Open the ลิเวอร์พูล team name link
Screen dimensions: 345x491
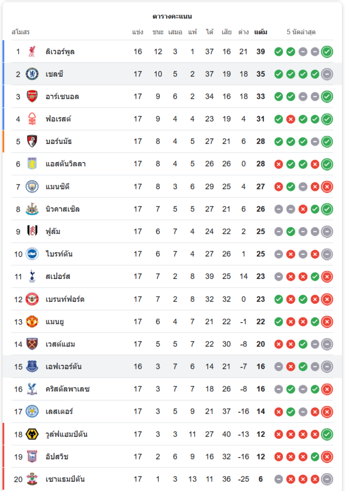point(60,52)
